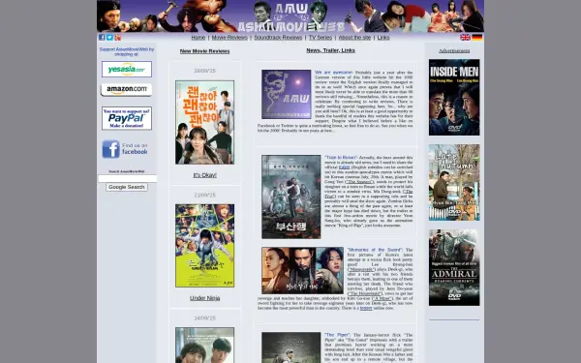This screenshot has height=363, width=581.
Task: Open "The Housemaid" review link
Action: [365, 293]
